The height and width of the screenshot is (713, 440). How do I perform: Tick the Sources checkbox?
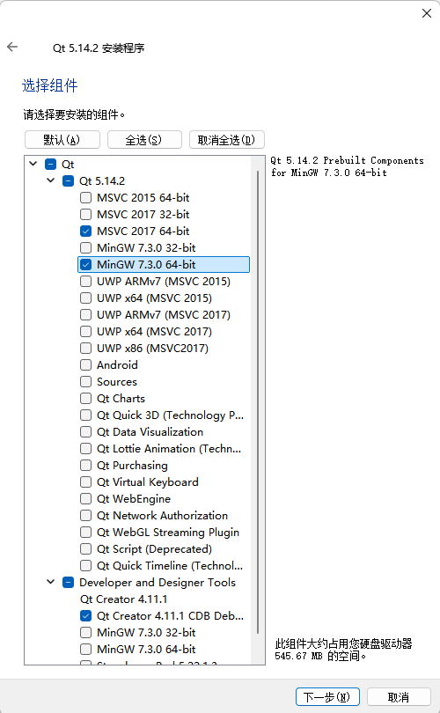tap(85, 381)
